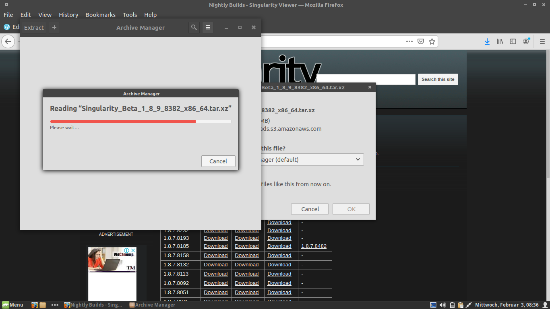Click the plus add-files button in Archive Manager
This screenshot has height=309, width=550.
(54, 27)
